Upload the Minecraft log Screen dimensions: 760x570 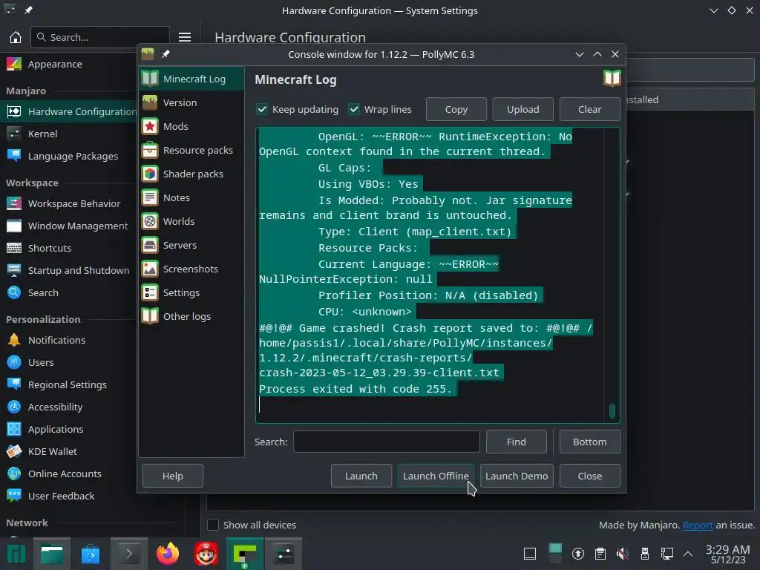[523, 109]
